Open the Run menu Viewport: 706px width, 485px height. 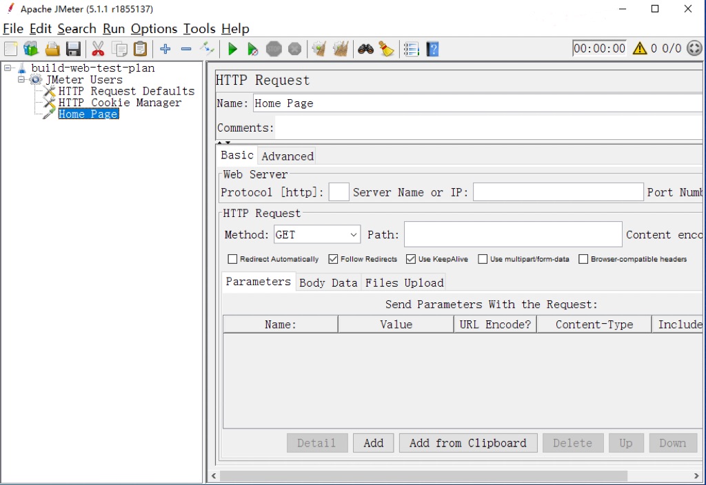coord(114,29)
